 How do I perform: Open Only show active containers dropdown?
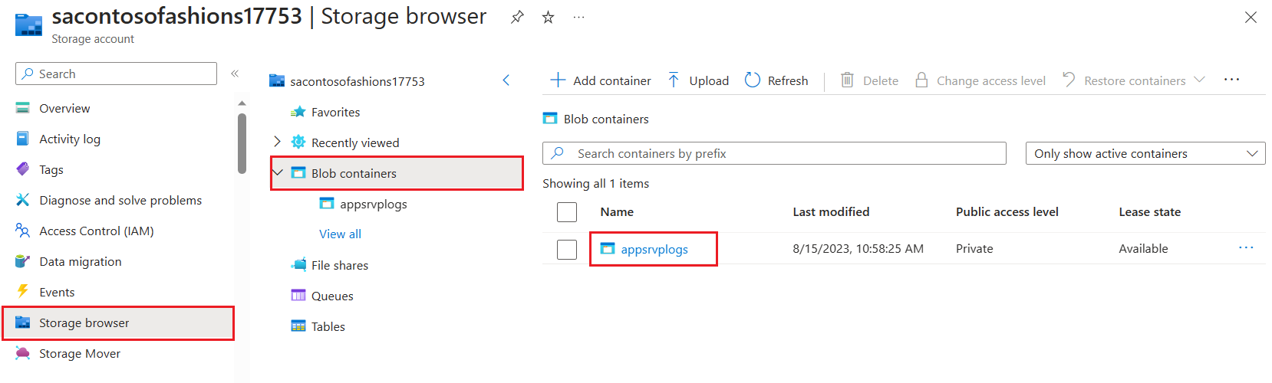[1145, 153]
